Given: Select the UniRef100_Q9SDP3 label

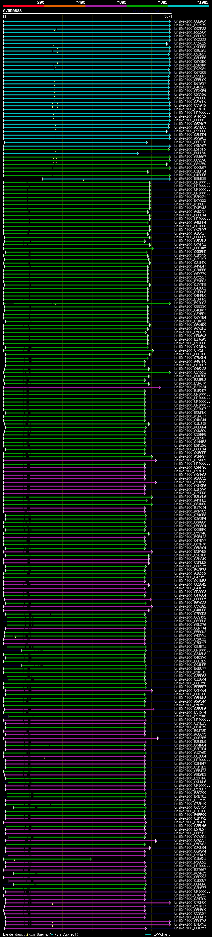Looking at the screenshot, I should (190, 76).
